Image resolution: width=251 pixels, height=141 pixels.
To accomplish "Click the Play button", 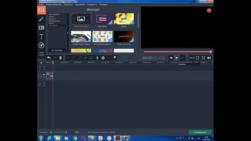I will click(177, 58).
